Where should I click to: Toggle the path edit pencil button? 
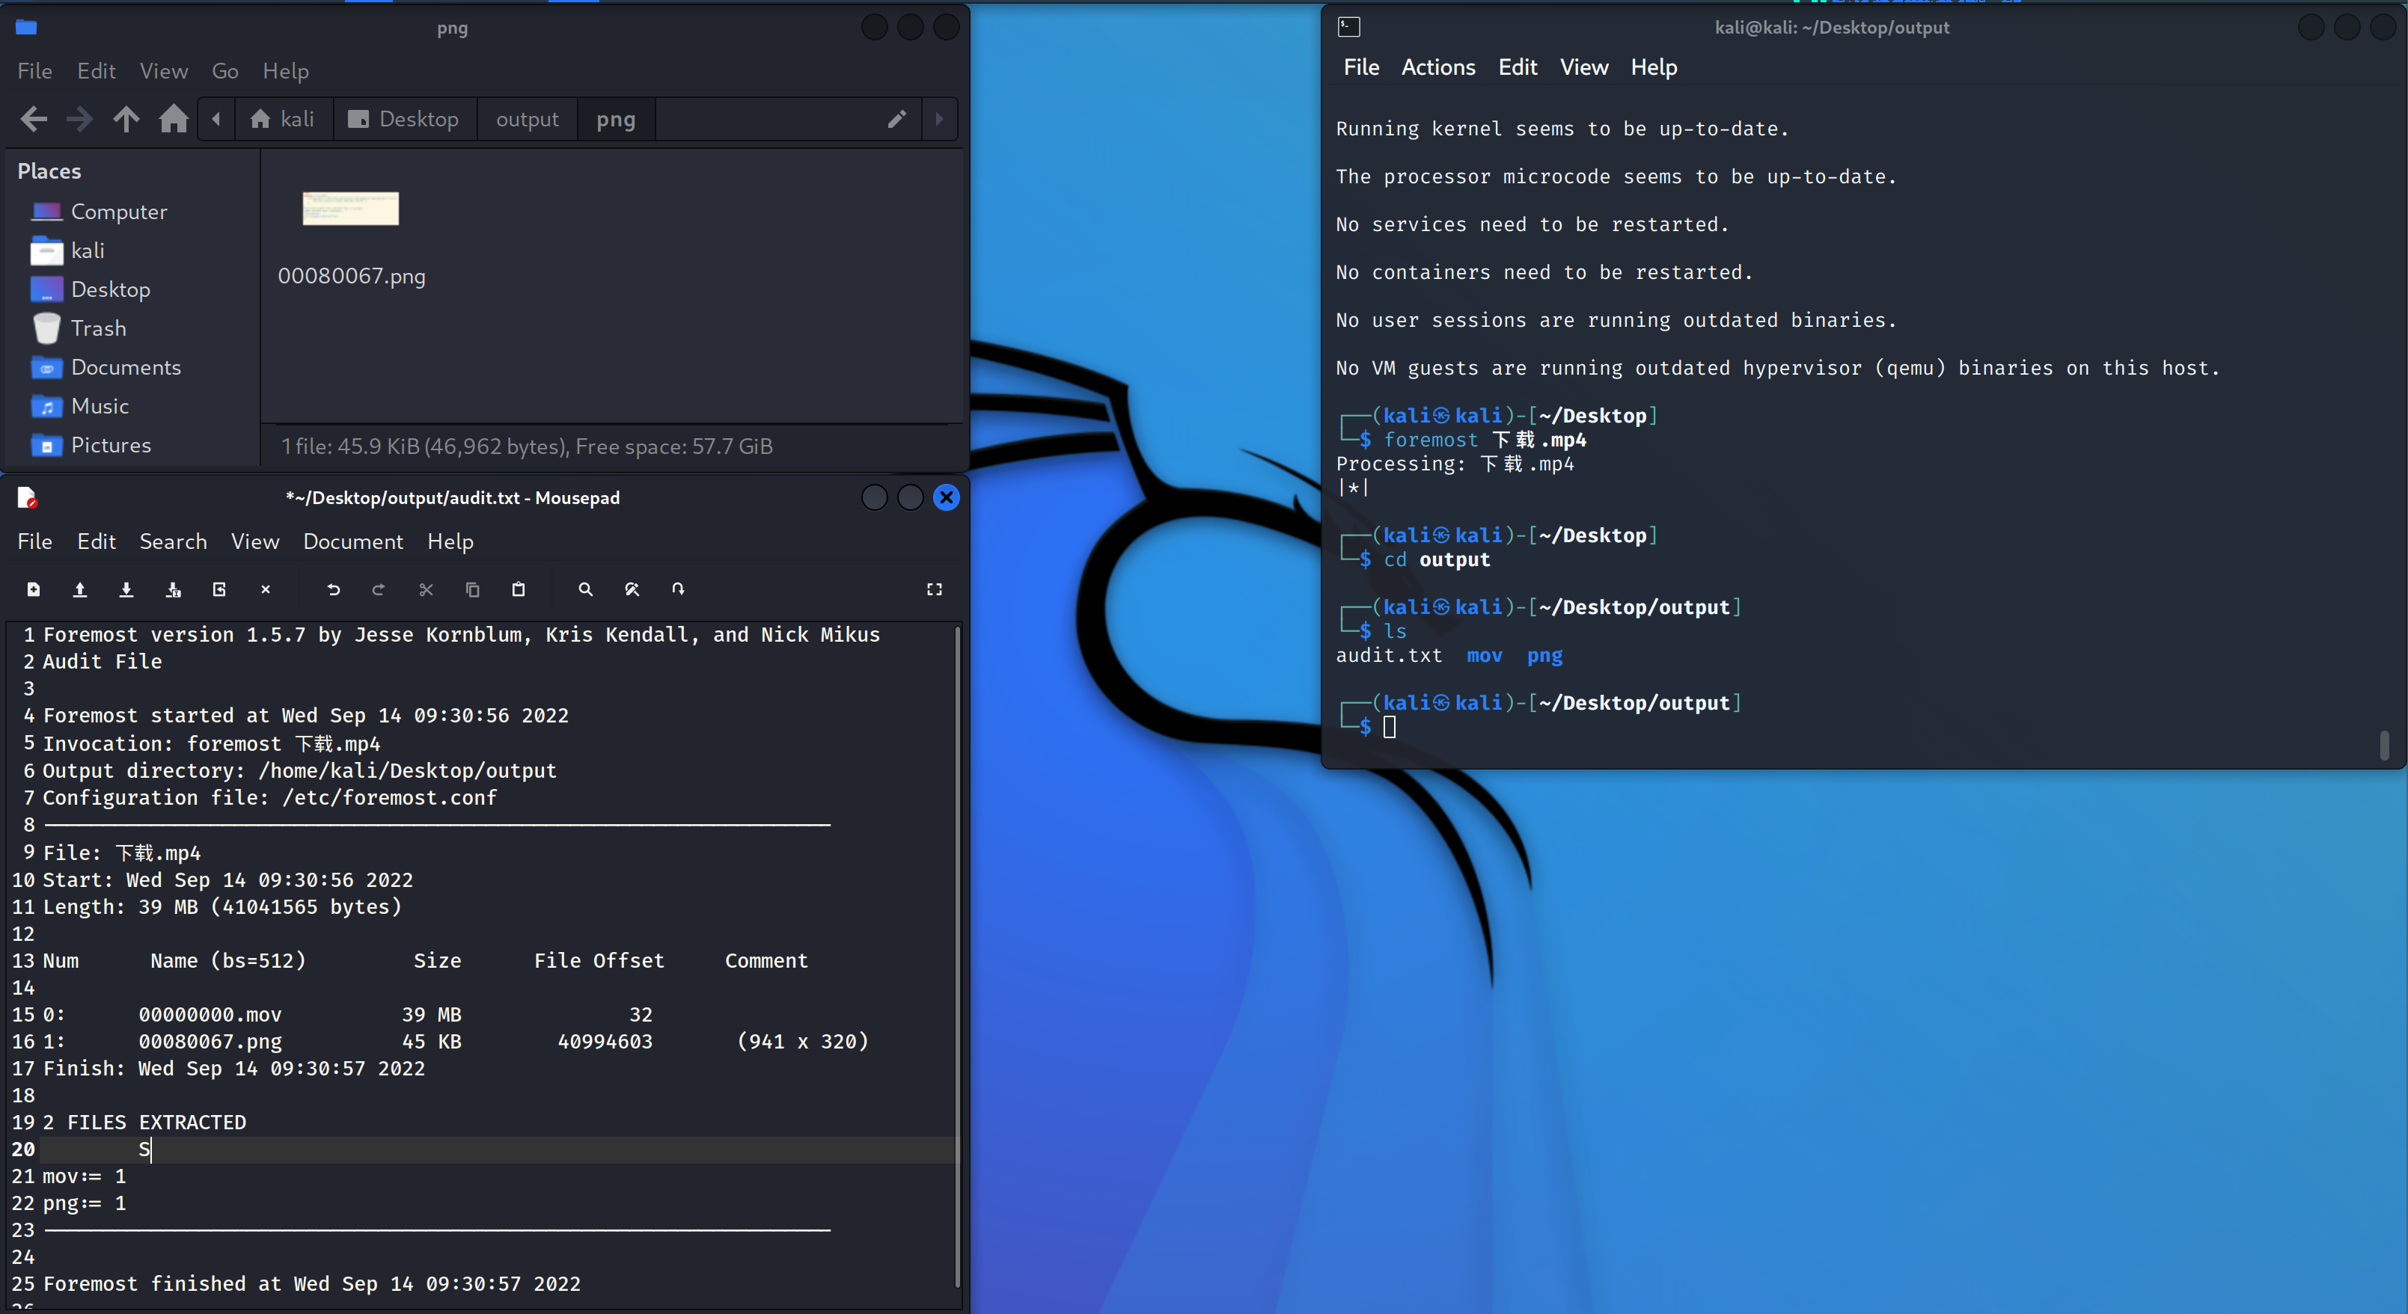click(896, 119)
